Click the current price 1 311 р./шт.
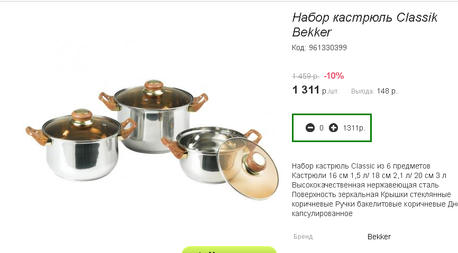 [315, 90]
